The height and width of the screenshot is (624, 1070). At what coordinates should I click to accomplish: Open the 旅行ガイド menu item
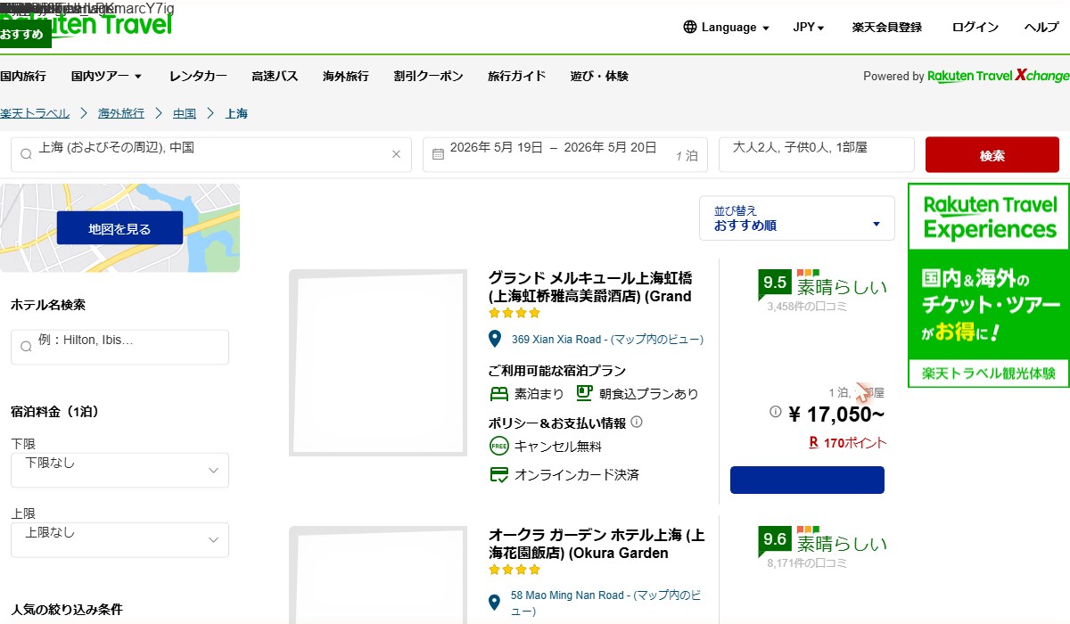click(517, 76)
